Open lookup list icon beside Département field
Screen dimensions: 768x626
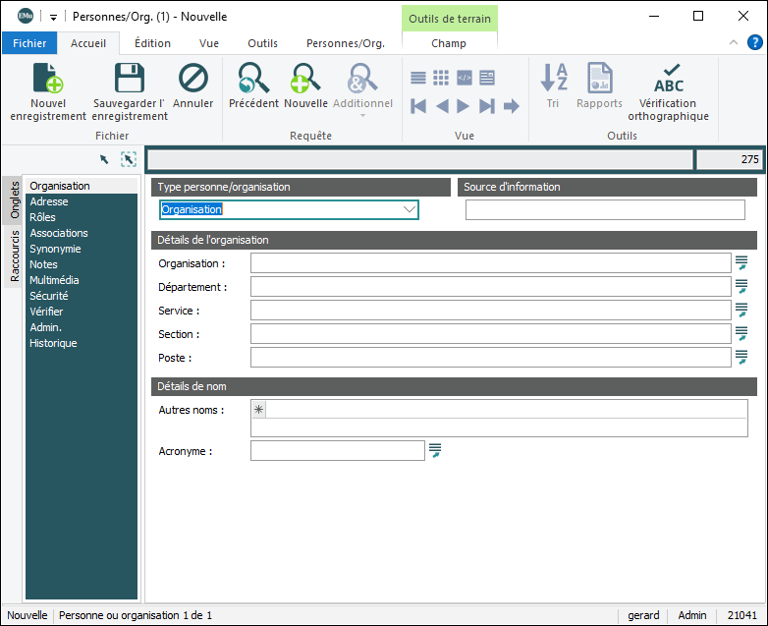741,286
